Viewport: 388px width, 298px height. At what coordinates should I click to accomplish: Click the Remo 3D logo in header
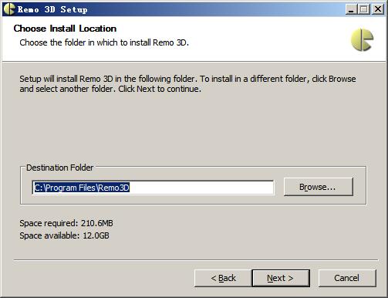coord(362,39)
